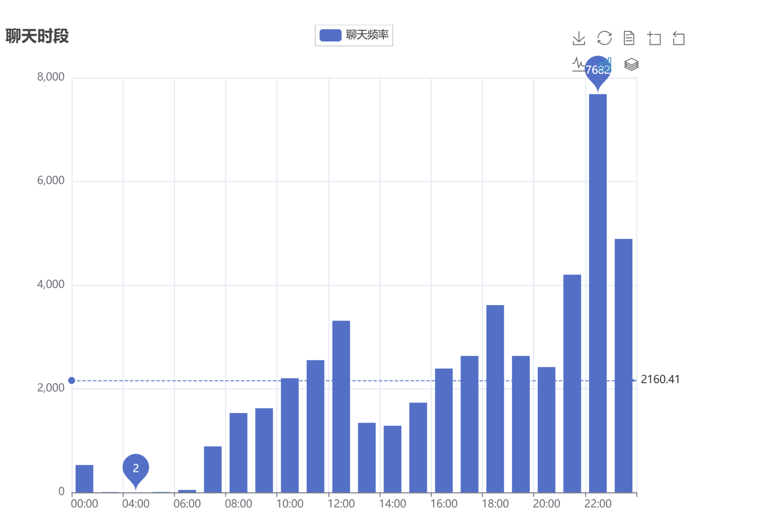Restore chart with the refresh icon
This screenshot has height=528, width=763.
604,38
